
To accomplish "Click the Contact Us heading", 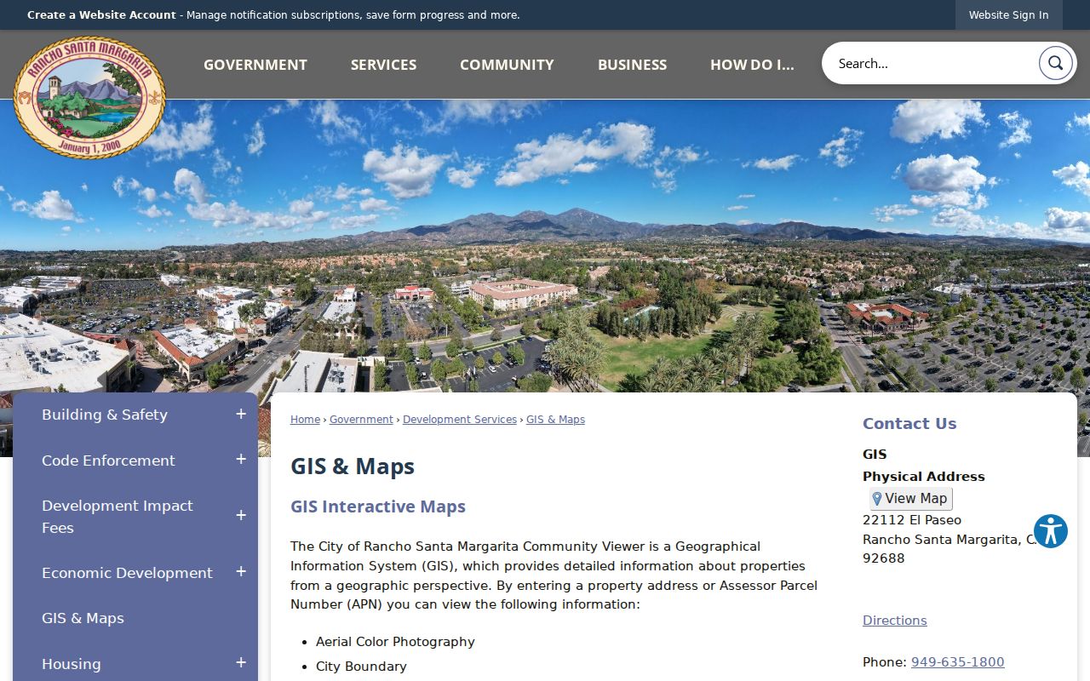I will (x=909, y=424).
